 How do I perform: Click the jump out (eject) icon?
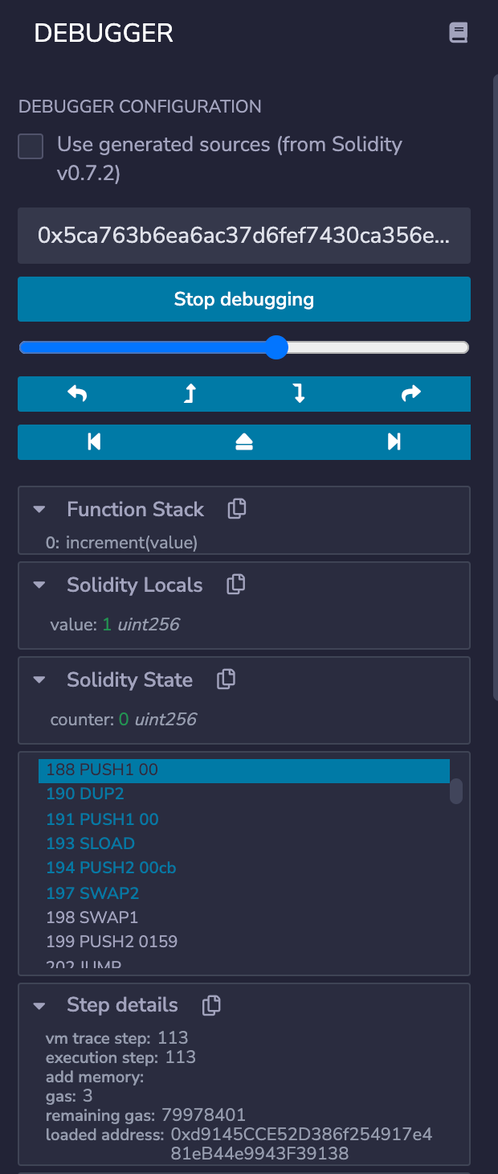coord(243,441)
